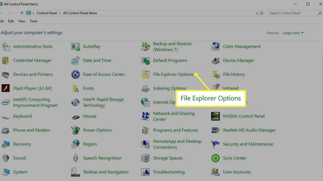This screenshot has height=181, width=323.
Task: Open Backup and Restore icon
Action: coord(146,47)
